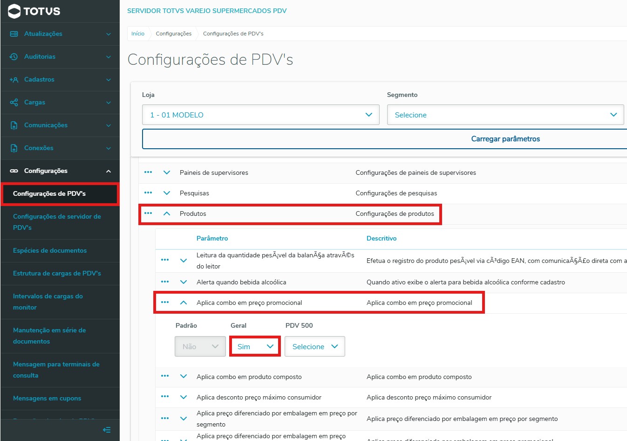Expand Aplica combo em produto composto parameter
627x441 pixels.
(x=184, y=377)
